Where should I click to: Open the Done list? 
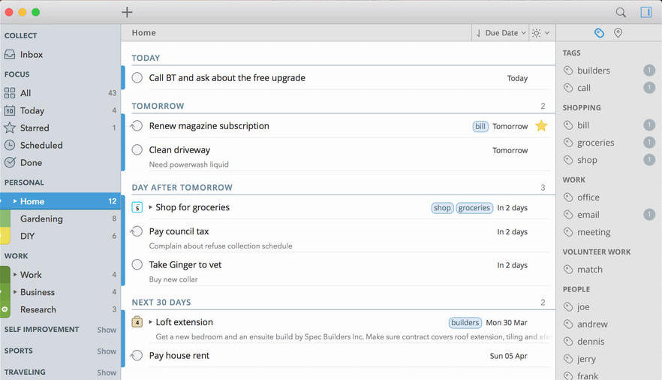(31, 162)
